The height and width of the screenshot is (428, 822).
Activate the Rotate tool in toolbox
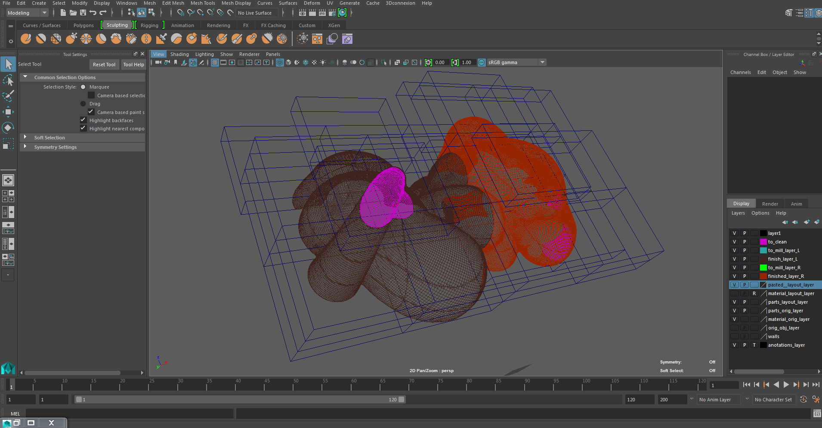pyautogui.click(x=8, y=128)
